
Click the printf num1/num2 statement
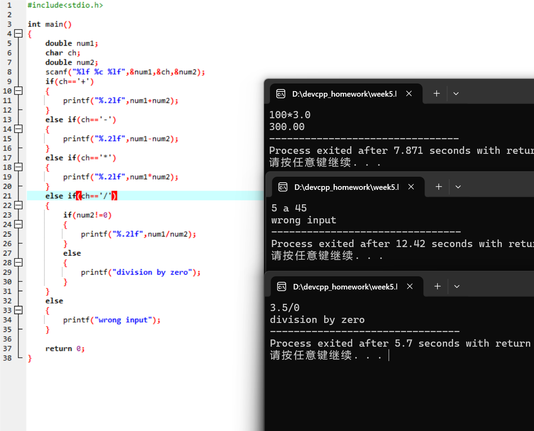pyautogui.click(x=139, y=234)
